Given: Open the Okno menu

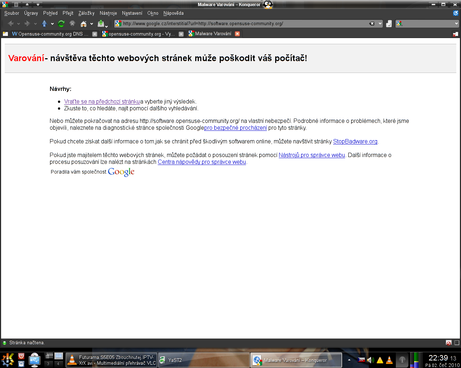Looking at the screenshot, I should pyautogui.click(x=153, y=13).
